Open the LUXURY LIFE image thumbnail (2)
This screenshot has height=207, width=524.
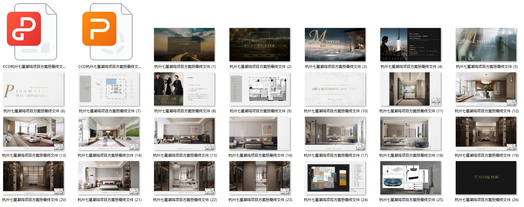260,45
